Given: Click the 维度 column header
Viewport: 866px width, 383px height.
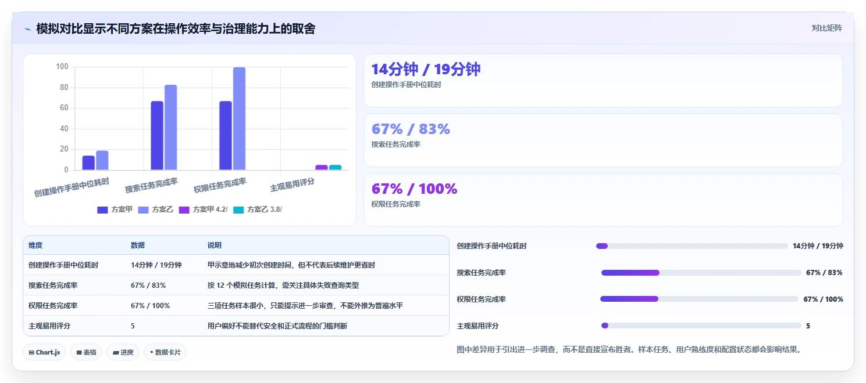Looking at the screenshot, I should click(x=35, y=245).
